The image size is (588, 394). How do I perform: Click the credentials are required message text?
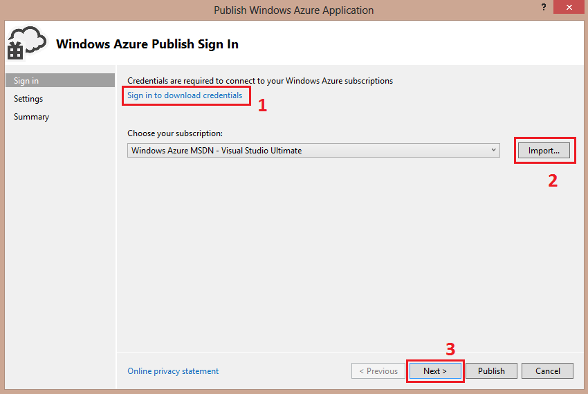260,81
